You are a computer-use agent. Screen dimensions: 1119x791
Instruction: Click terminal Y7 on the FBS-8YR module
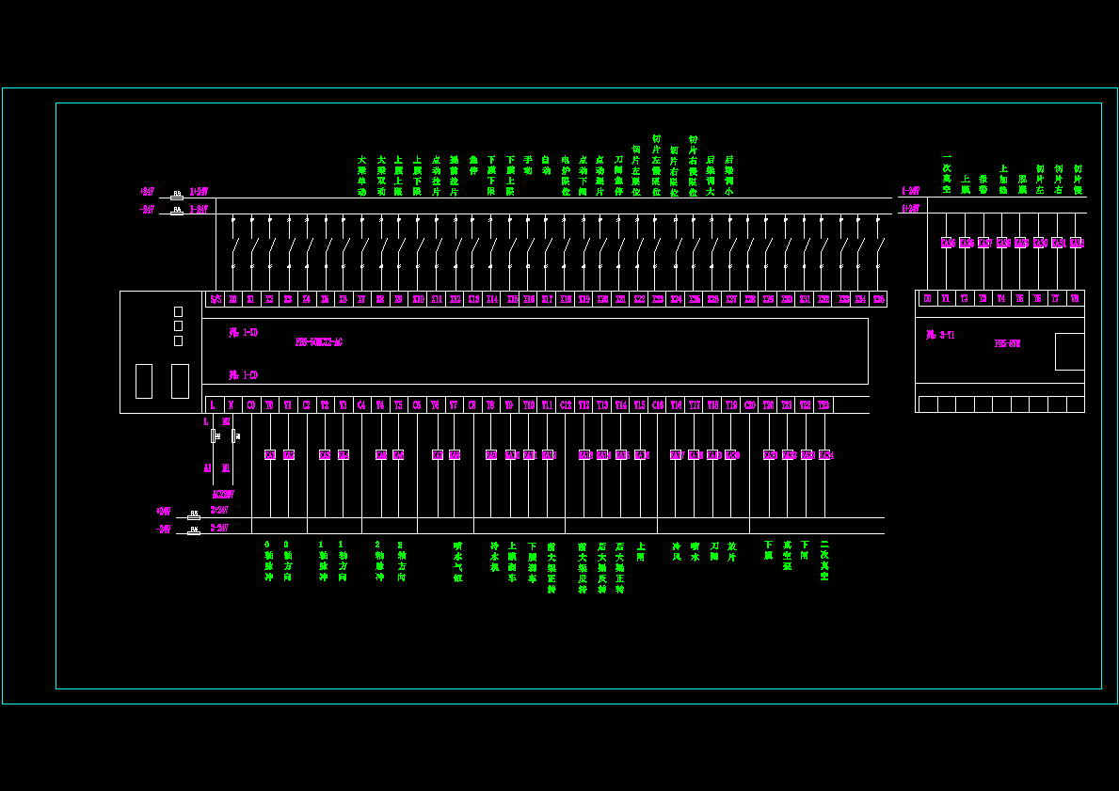point(1056,299)
